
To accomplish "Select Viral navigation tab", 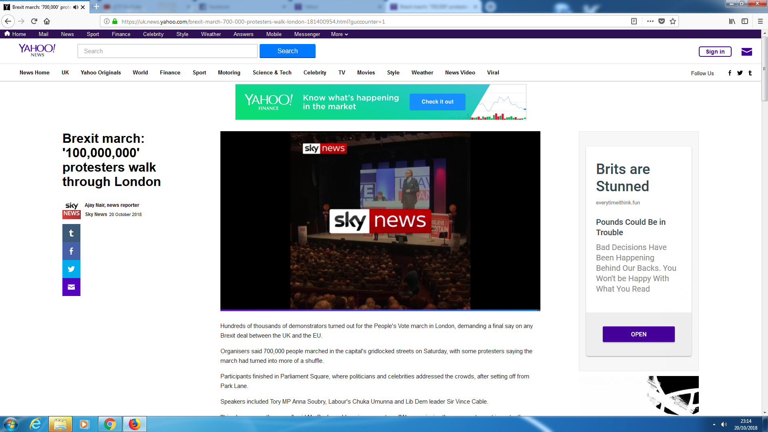I will coord(493,72).
